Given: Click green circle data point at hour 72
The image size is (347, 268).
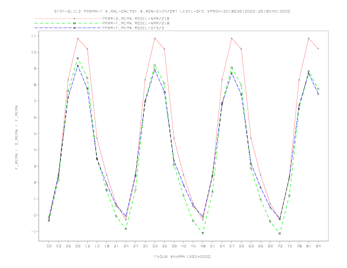Looking at the screenshot, I should click(280, 233).
